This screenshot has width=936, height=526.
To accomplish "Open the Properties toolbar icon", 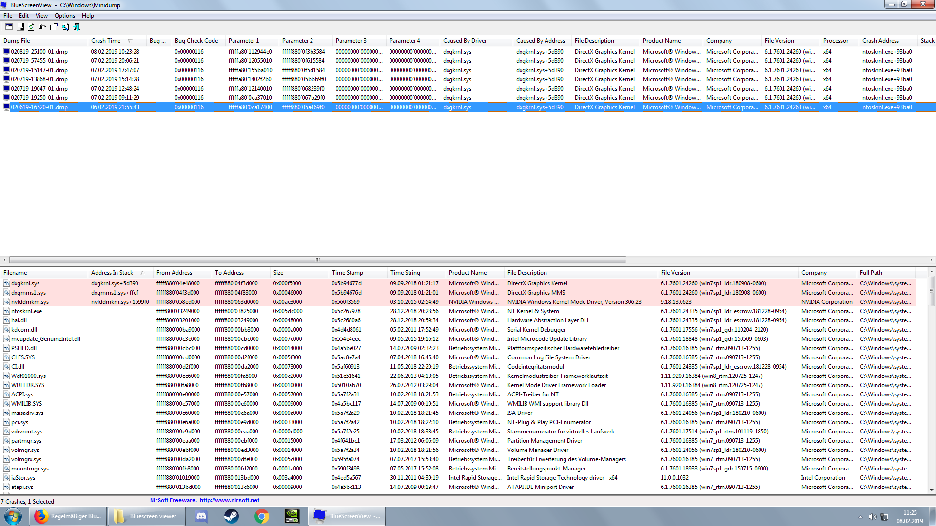I will (x=54, y=27).
